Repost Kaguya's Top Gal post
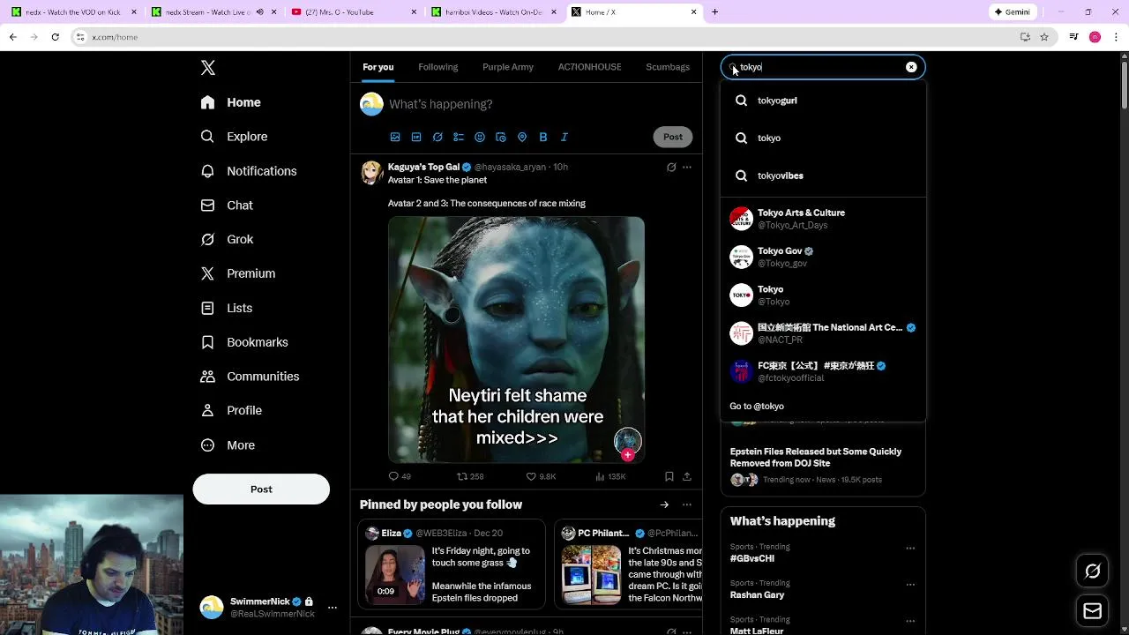The image size is (1129, 635). coord(469,476)
